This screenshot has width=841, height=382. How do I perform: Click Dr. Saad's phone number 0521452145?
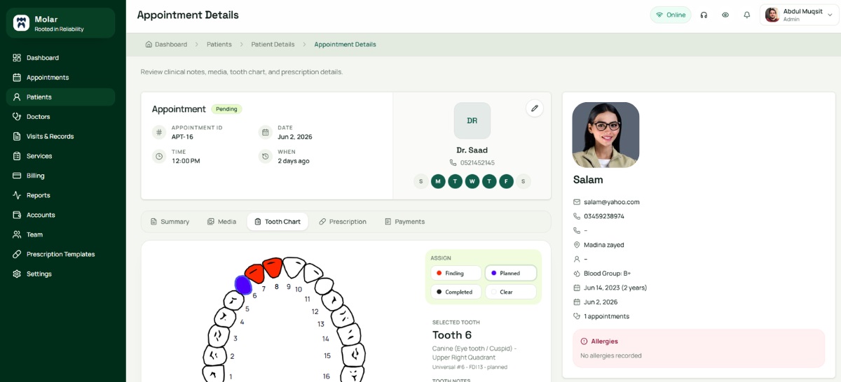tap(477, 162)
